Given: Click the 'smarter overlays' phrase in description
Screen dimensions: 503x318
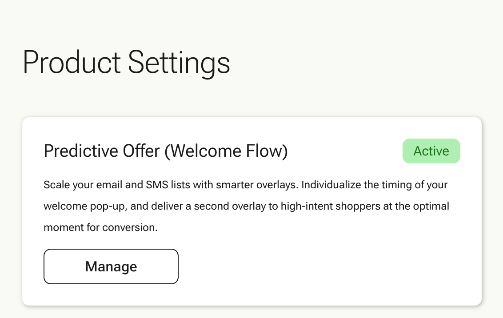Looking at the screenshot, I should pos(257,185).
